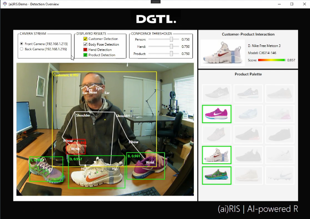Click the DGTL. logo in header
The image size is (310, 219).
coord(156,19)
